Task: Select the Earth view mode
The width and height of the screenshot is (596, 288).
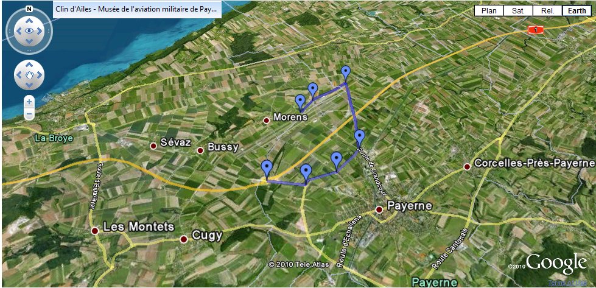Action: pos(577,10)
